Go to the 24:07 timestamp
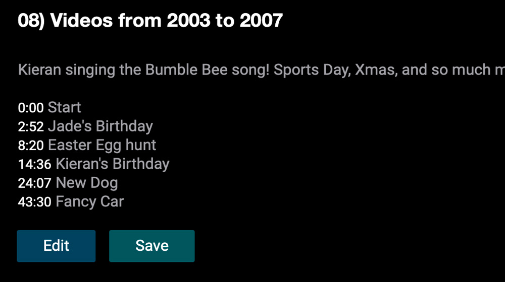 (x=34, y=183)
